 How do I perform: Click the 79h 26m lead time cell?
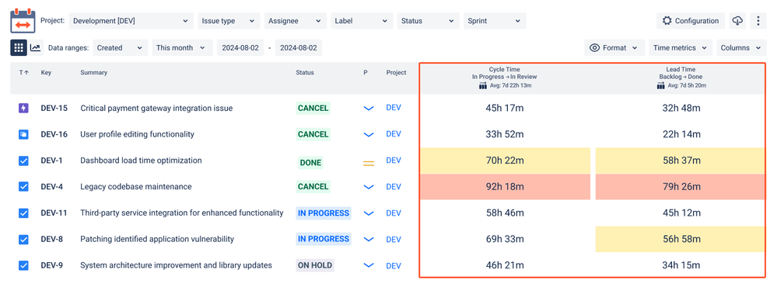pyautogui.click(x=681, y=187)
